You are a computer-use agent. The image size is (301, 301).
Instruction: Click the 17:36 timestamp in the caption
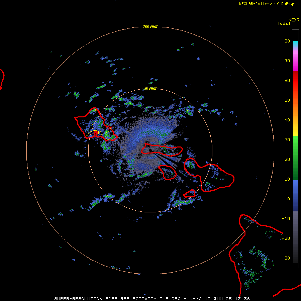(242, 299)
